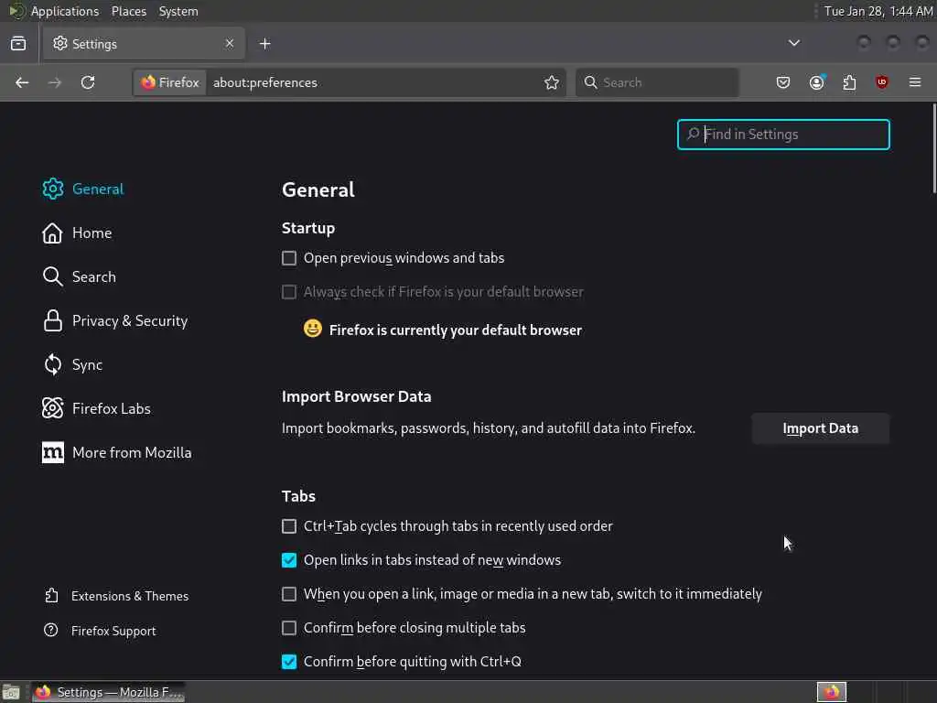This screenshot has height=703, width=937.
Task: Select Privacy & Security settings category
Action: coord(129,320)
